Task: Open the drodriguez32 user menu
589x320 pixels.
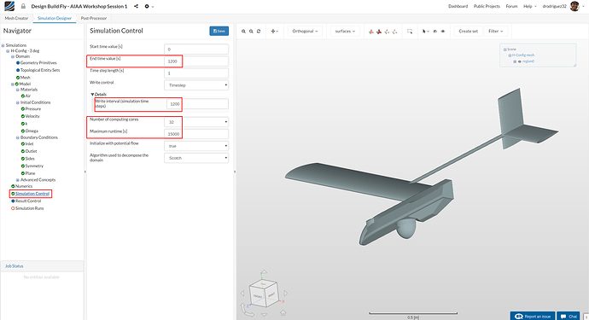Action: coord(554,6)
